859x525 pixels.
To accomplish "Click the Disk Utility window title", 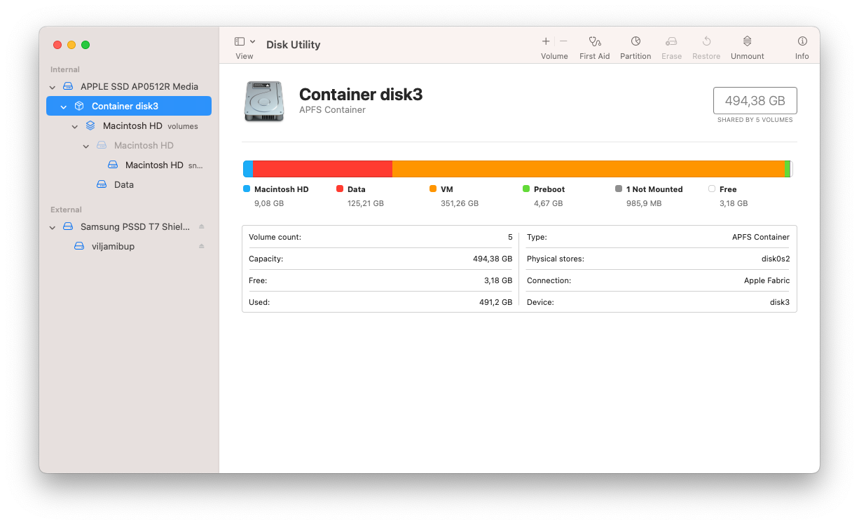I will point(294,44).
